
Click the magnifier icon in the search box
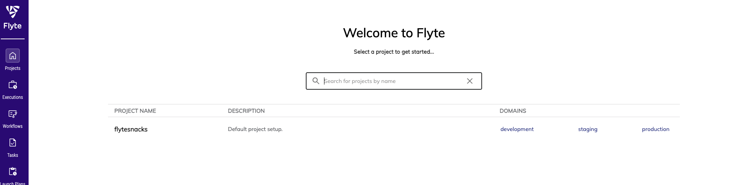316,81
